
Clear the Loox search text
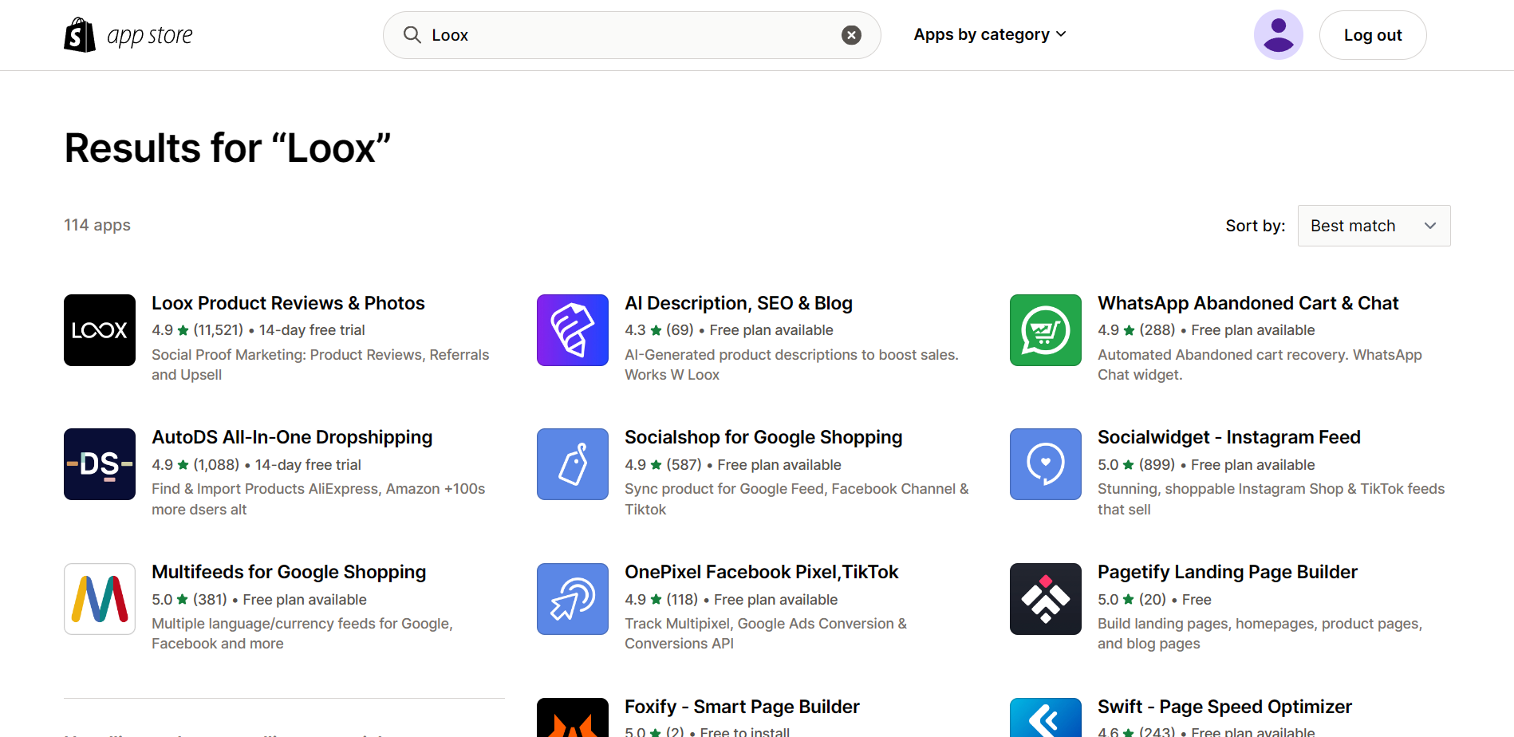pos(851,35)
